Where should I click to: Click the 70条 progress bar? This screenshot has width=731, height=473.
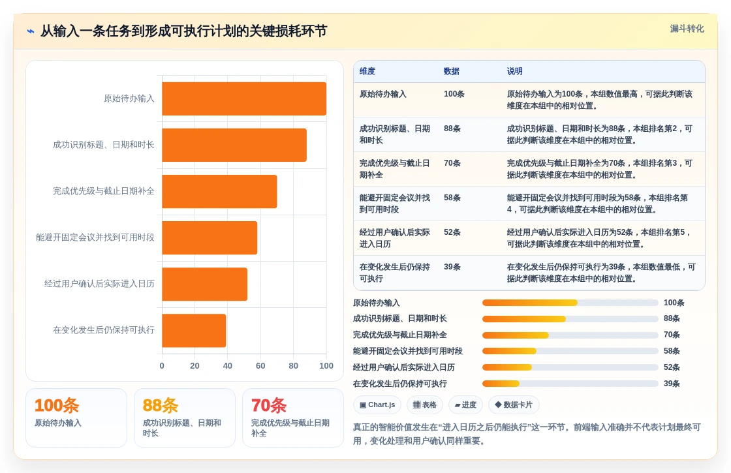[x=570, y=335]
